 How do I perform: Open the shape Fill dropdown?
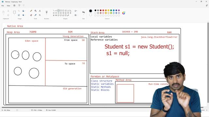point(76,15)
